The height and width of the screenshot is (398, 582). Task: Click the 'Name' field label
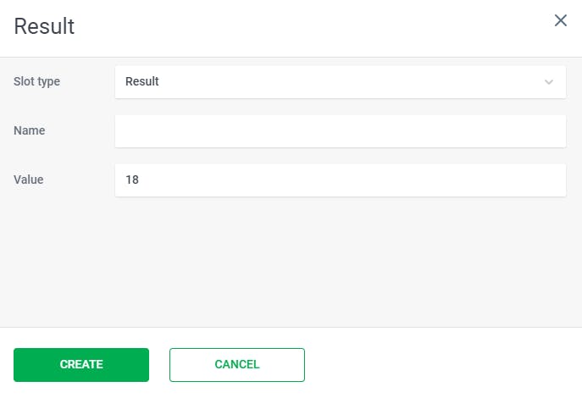[x=30, y=131]
